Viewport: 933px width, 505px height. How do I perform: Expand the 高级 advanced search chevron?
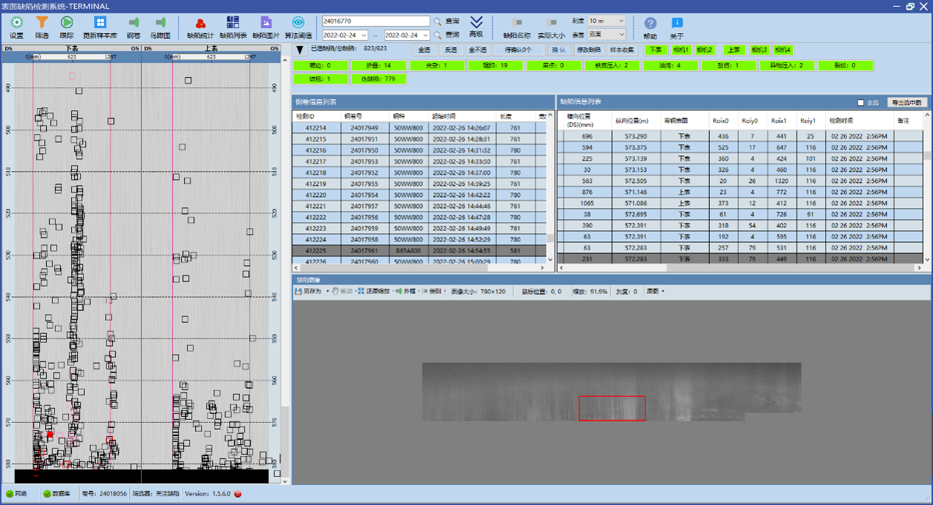pos(476,22)
